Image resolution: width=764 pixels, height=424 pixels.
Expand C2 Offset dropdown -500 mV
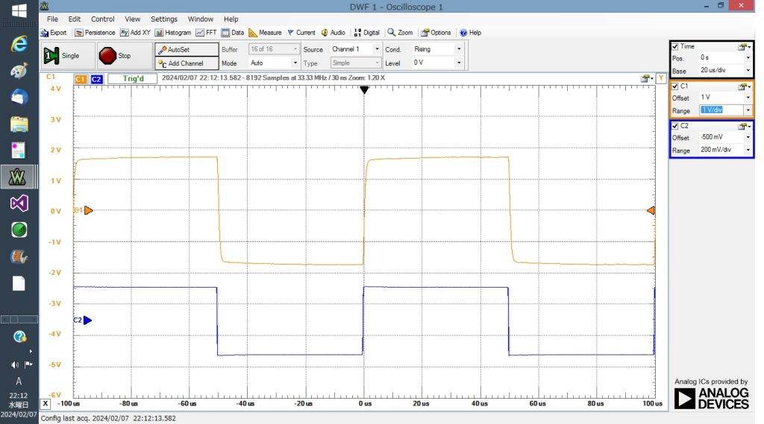pos(748,137)
